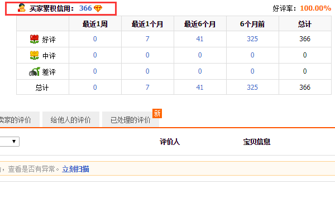Click the 中评 total value 0
The width and height of the screenshot is (335, 223).
click(x=305, y=55)
